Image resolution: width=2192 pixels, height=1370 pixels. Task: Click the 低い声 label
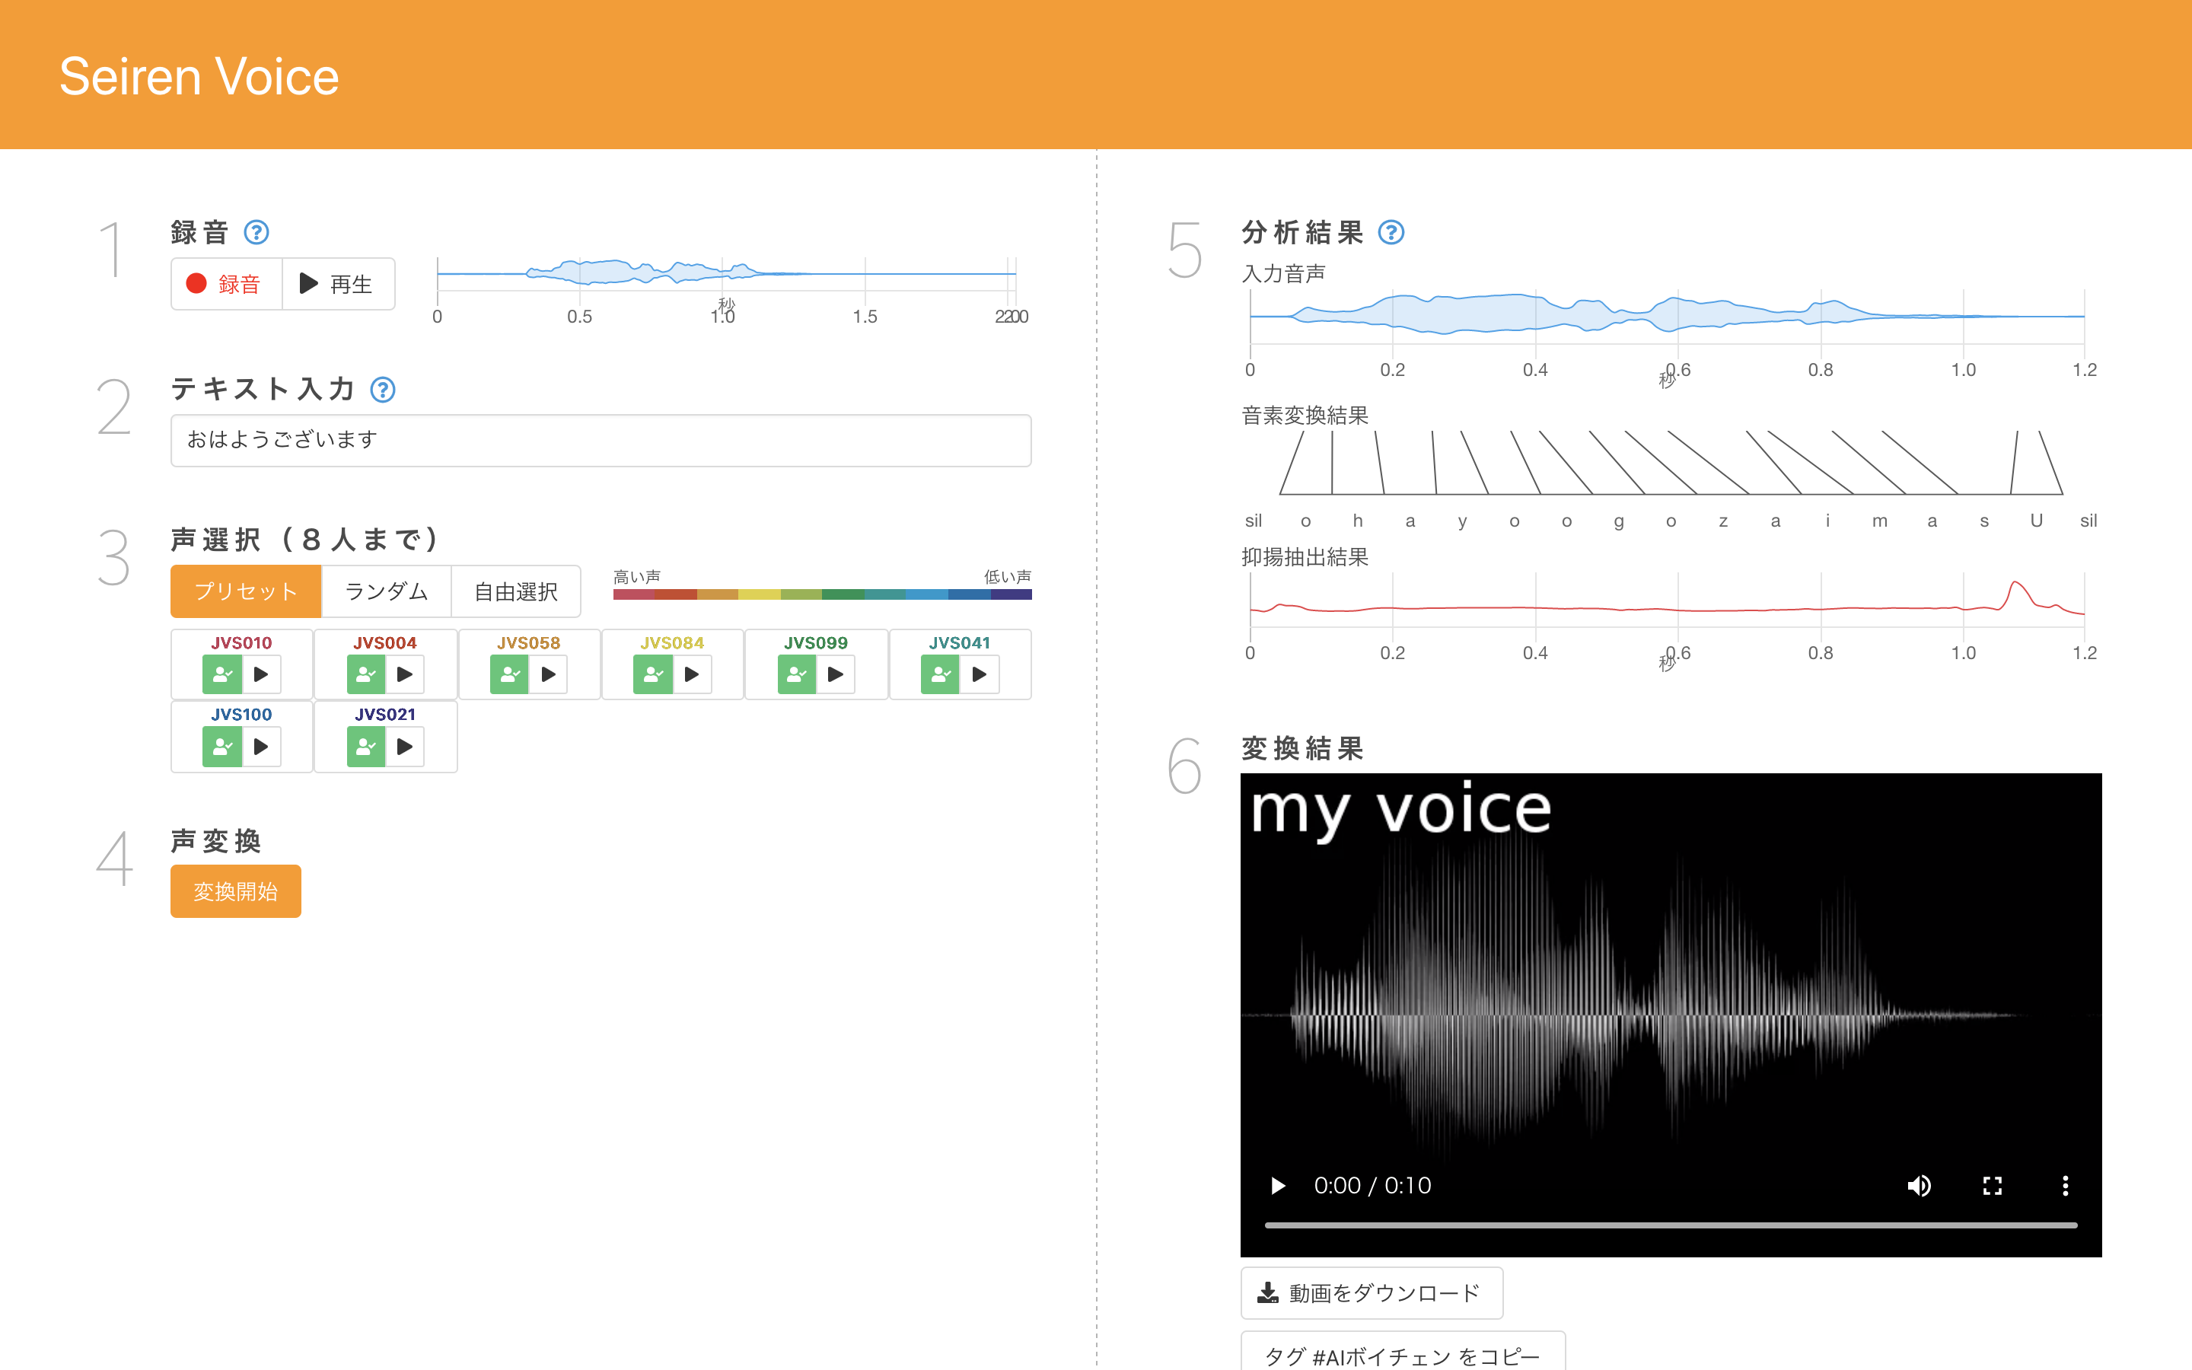(1007, 577)
